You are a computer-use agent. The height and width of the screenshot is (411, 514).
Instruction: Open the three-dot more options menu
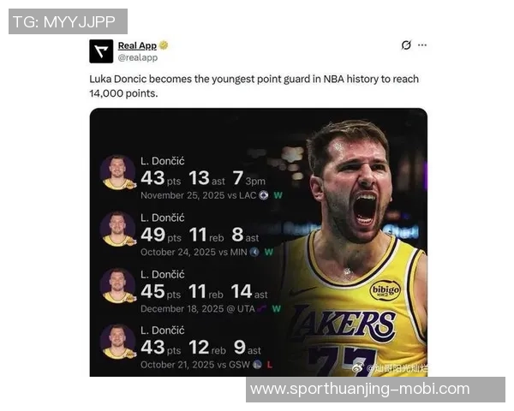pyautogui.click(x=422, y=45)
